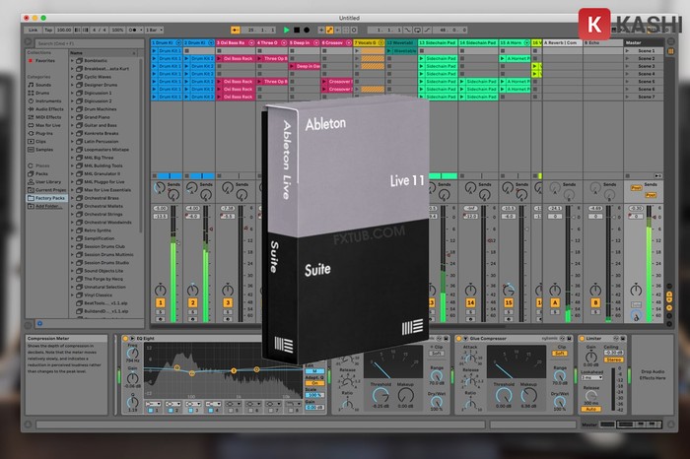Toggle the Metronome button
This screenshot has width=690, height=459.
[x=134, y=30]
